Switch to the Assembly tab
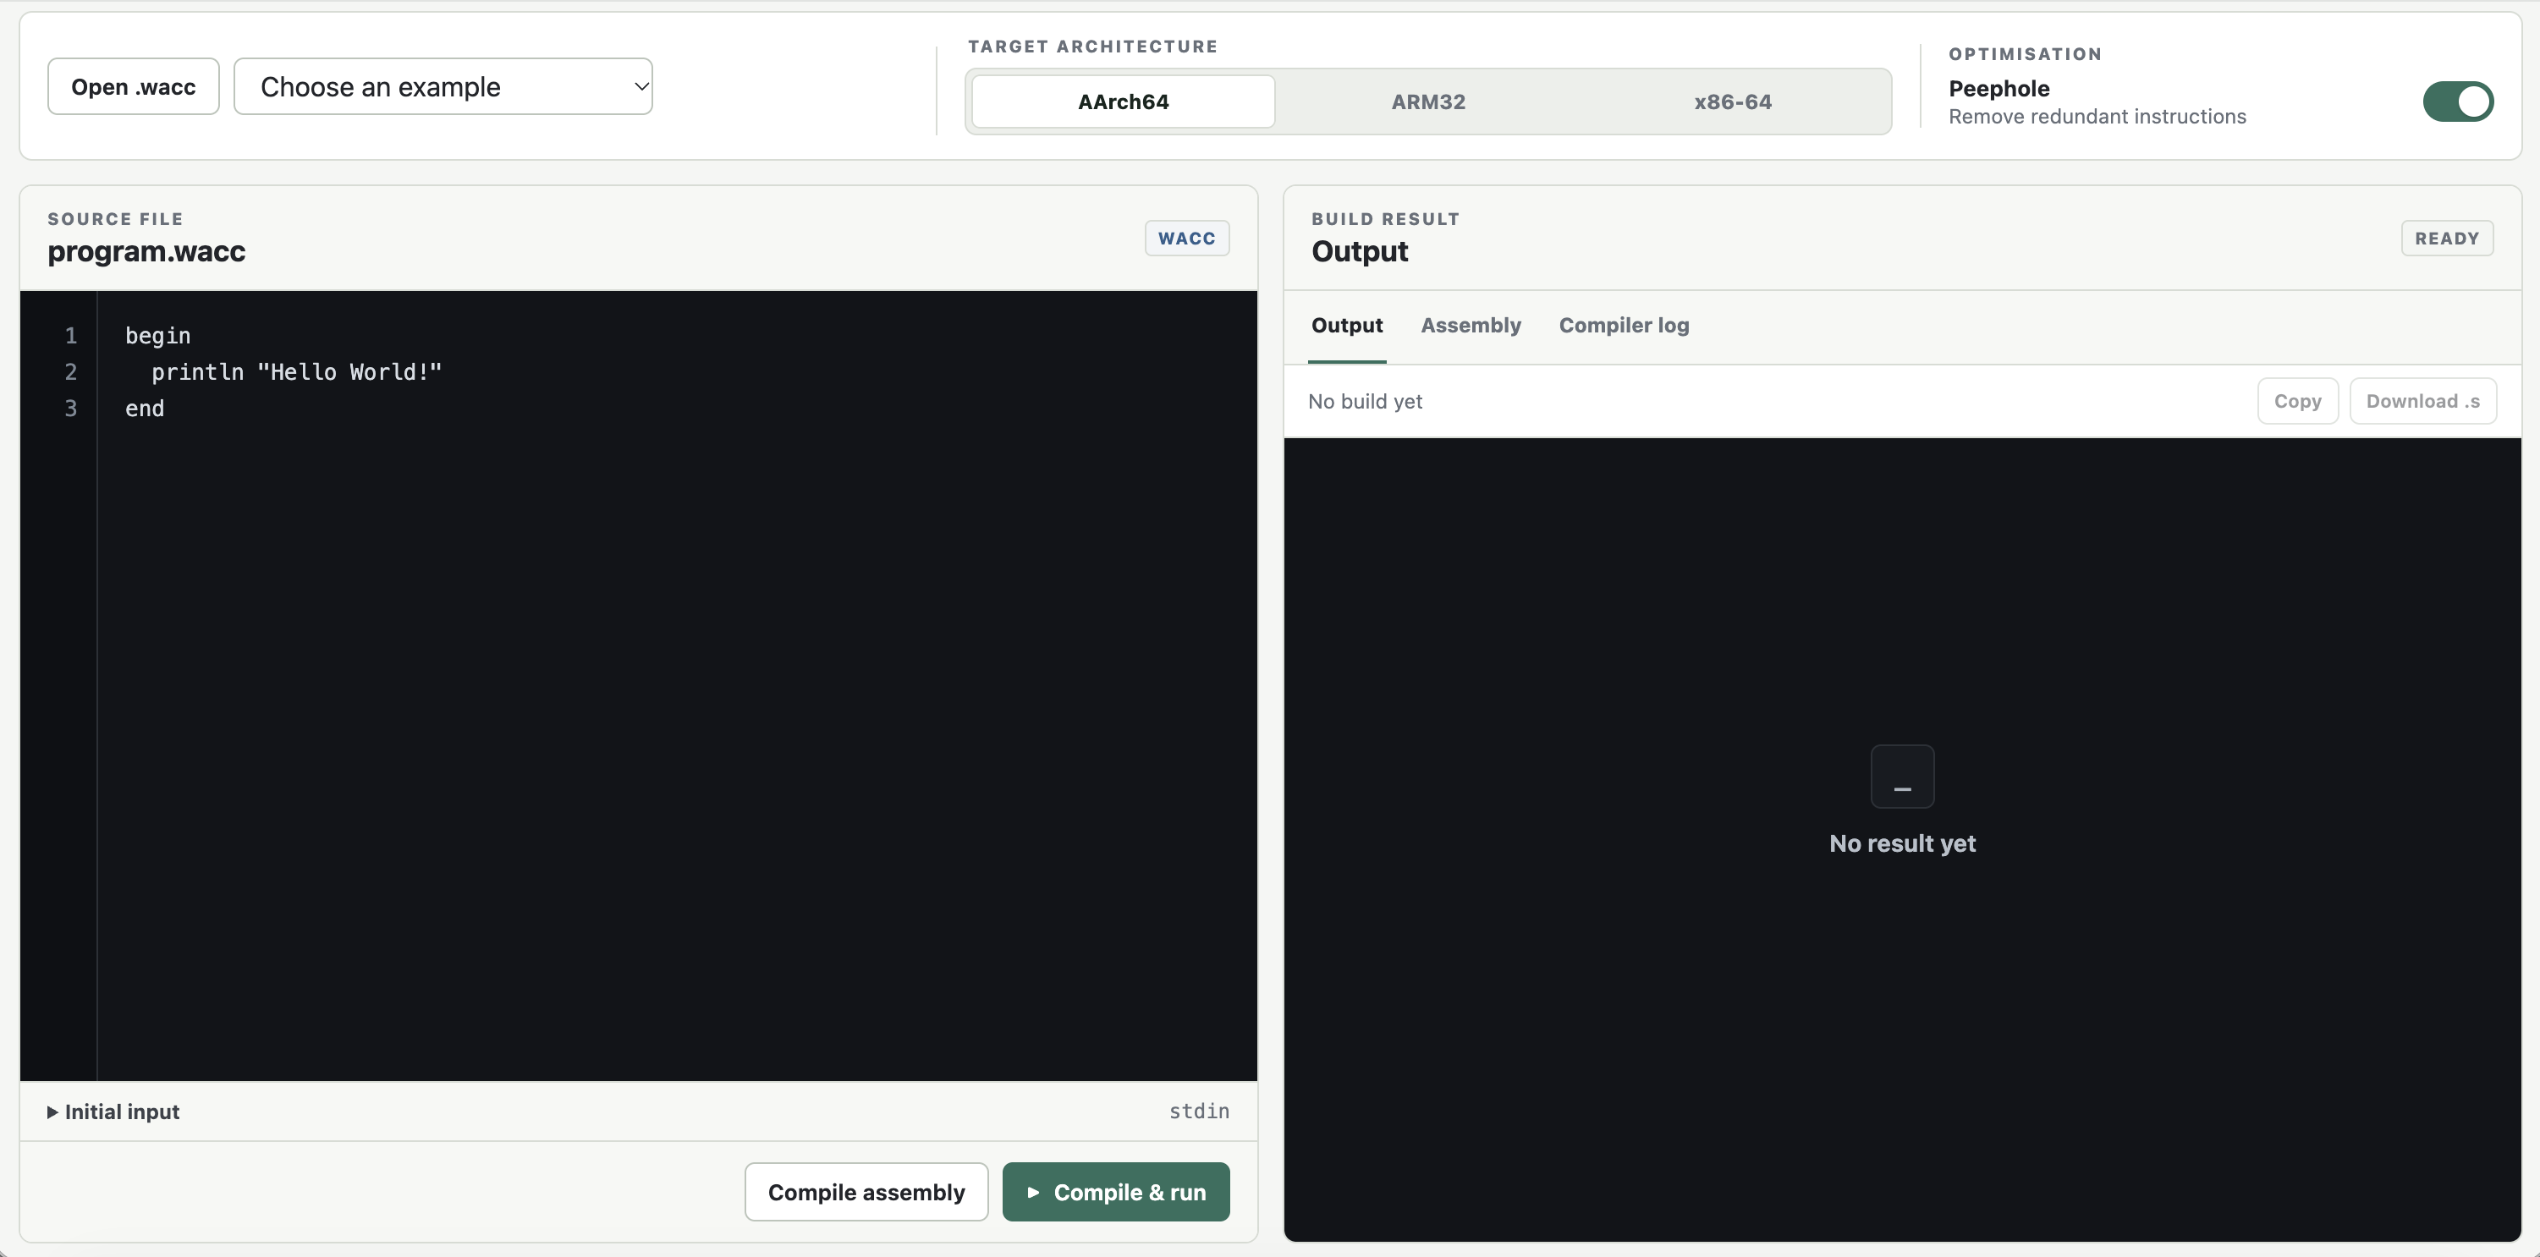Screen dimensions: 2540x1257 pos(1471,326)
